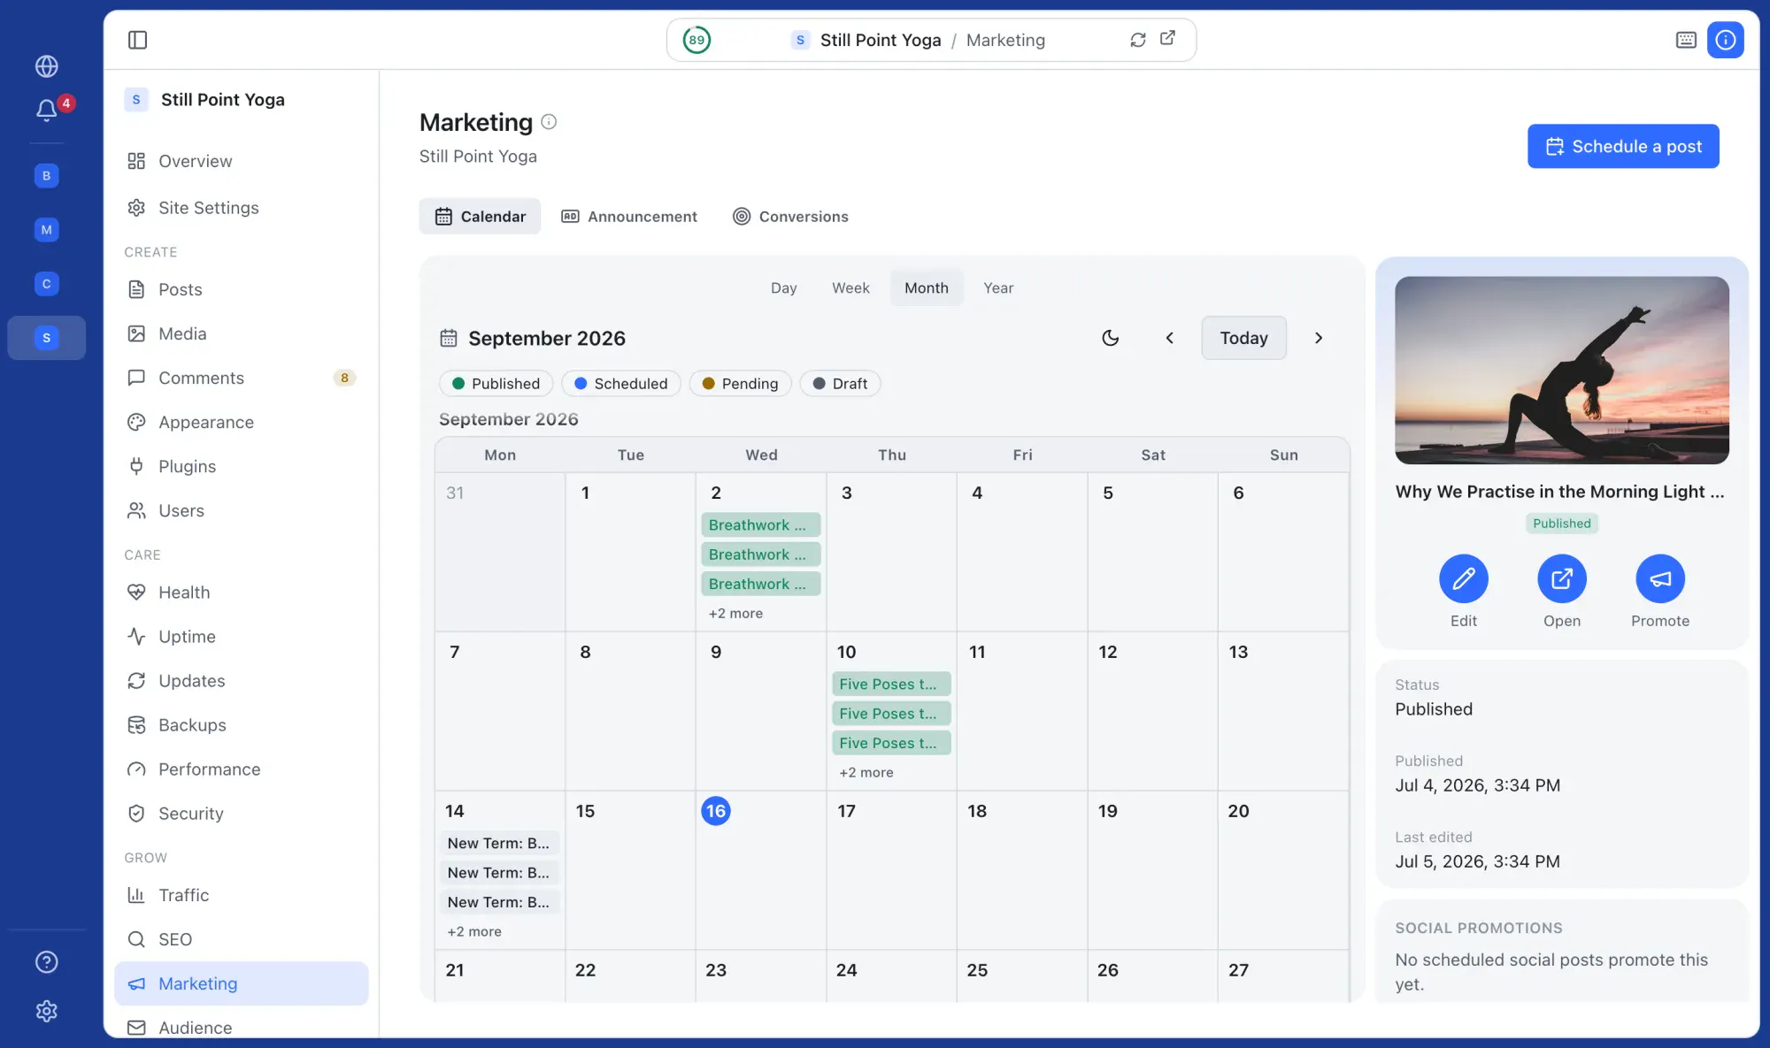
Task: Open Performance in sidebar
Action: pos(241,769)
